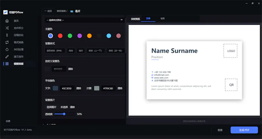Image resolution: width=262 pixels, height=139 pixels.
Task: Open the 首页 home icon in sidebar
Action: (x=7, y=21)
